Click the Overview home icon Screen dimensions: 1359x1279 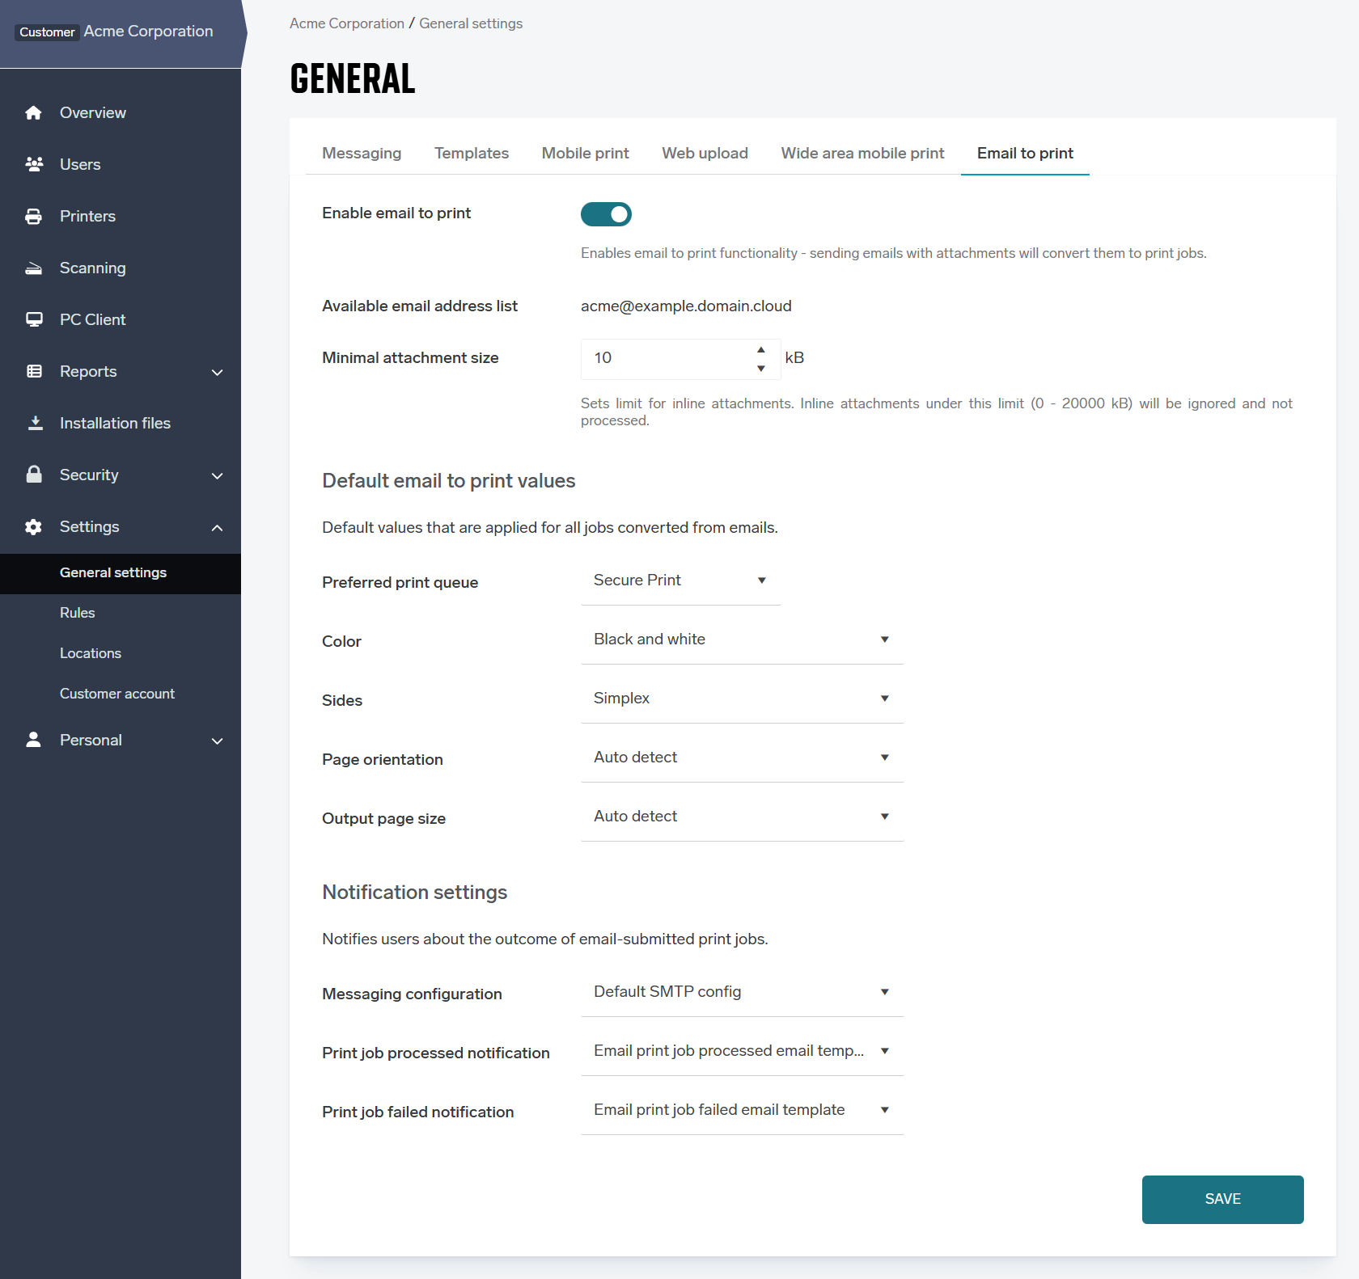tap(33, 113)
